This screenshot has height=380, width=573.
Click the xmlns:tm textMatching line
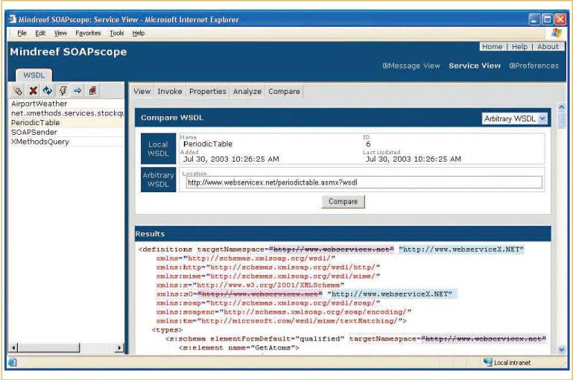[282, 321]
